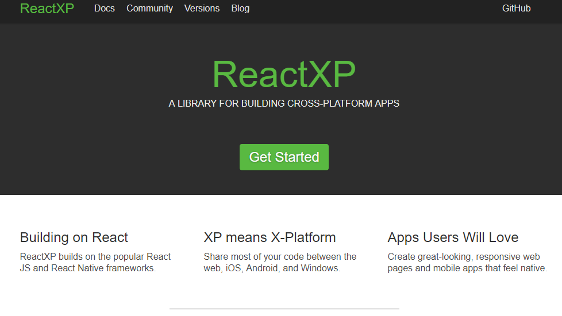Viewport: 562px width, 316px height.
Task: Click the paragraph starting "ReactXP builds on the popular"
Action: pos(95,262)
